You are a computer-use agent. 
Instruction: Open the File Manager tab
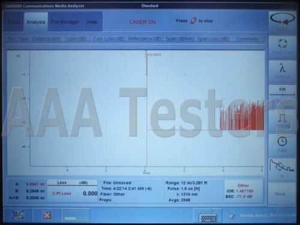point(65,22)
